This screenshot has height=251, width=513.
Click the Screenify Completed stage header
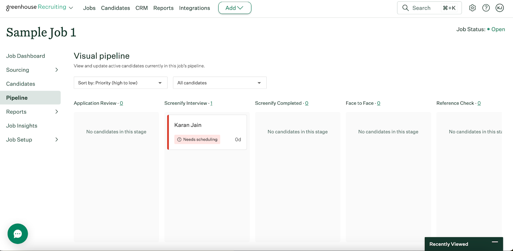278,103
